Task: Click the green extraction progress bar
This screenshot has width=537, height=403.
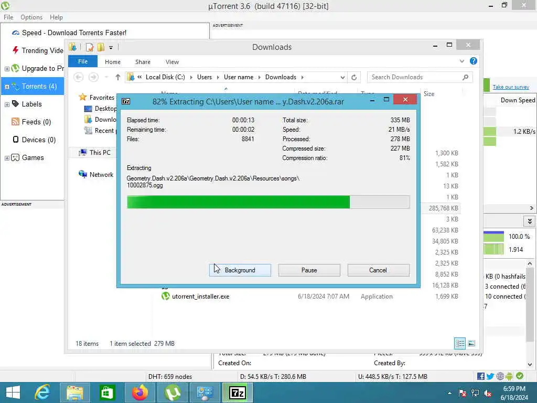Action: (268, 202)
